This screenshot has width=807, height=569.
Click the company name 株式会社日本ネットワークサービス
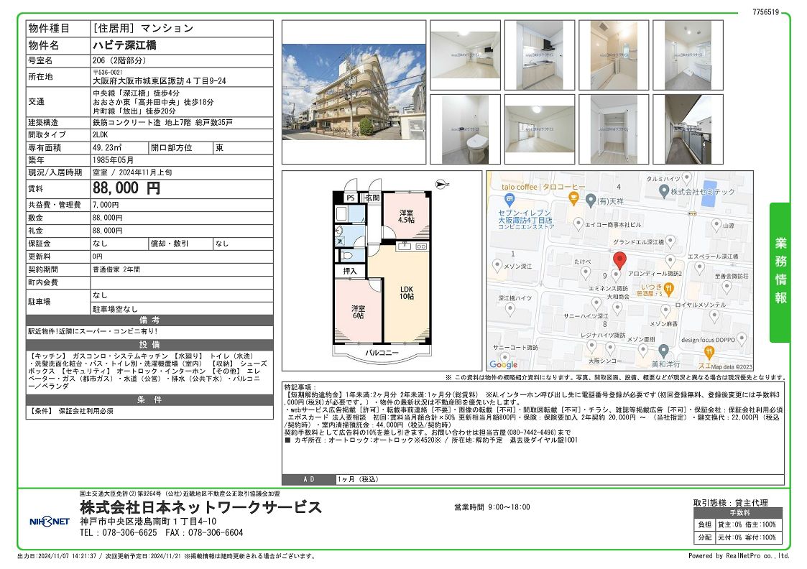tap(201, 507)
